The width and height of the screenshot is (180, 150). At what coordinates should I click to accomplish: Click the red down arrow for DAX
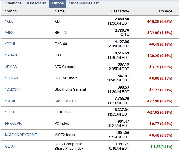(x=148, y=56)
